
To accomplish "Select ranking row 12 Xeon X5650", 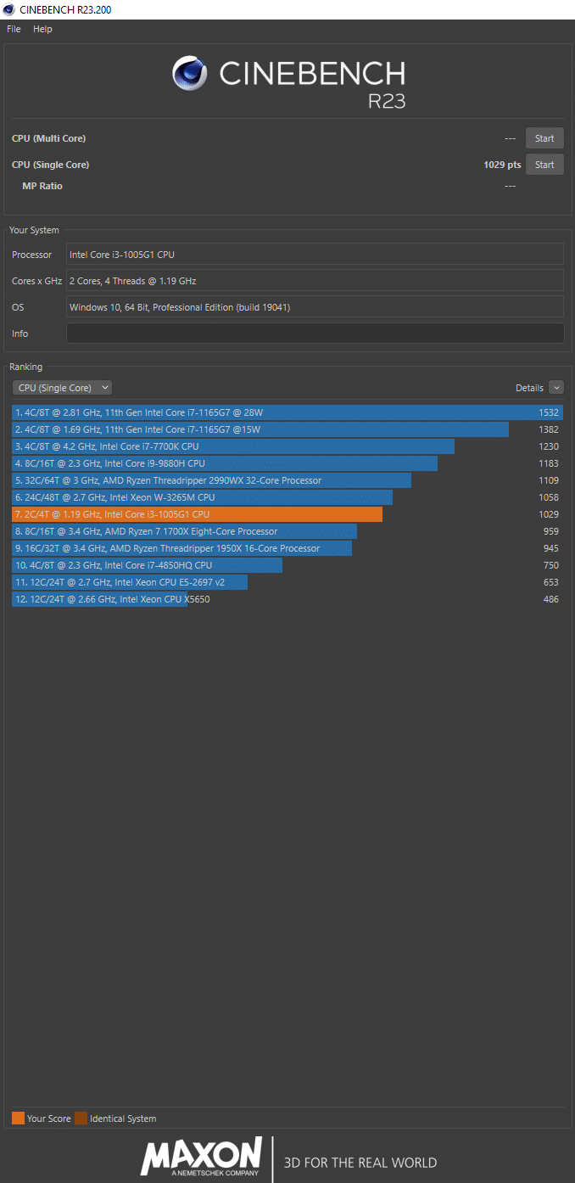I will [x=287, y=599].
